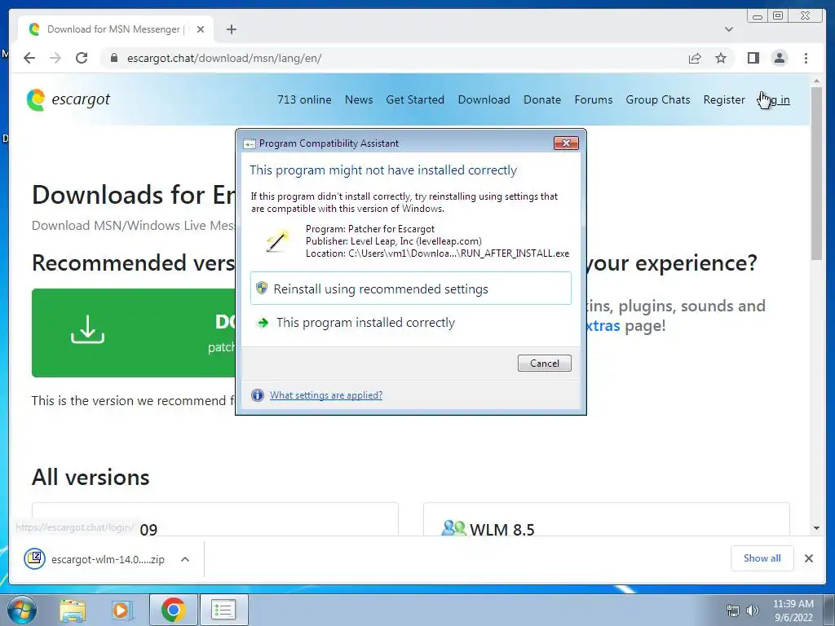Click the scrollbar down arrow
The width and height of the screenshot is (835, 626).
click(x=816, y=528)
